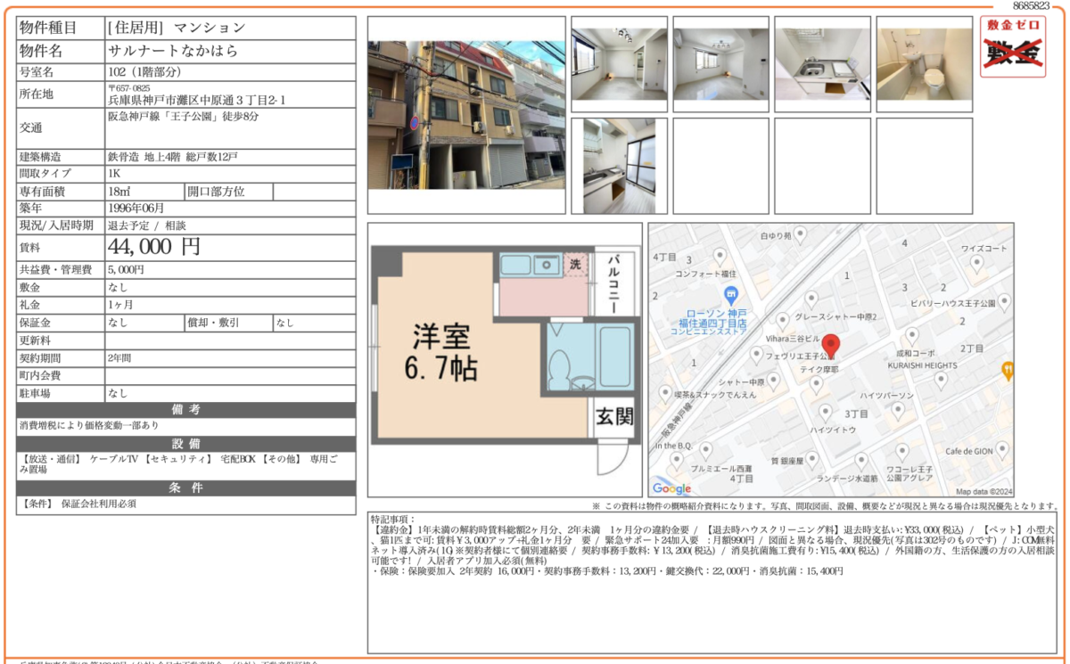The height and width of the screenshot is (664, 1070).
Task: Click the blue Lawson store icon on map
Action: (730, 295)
